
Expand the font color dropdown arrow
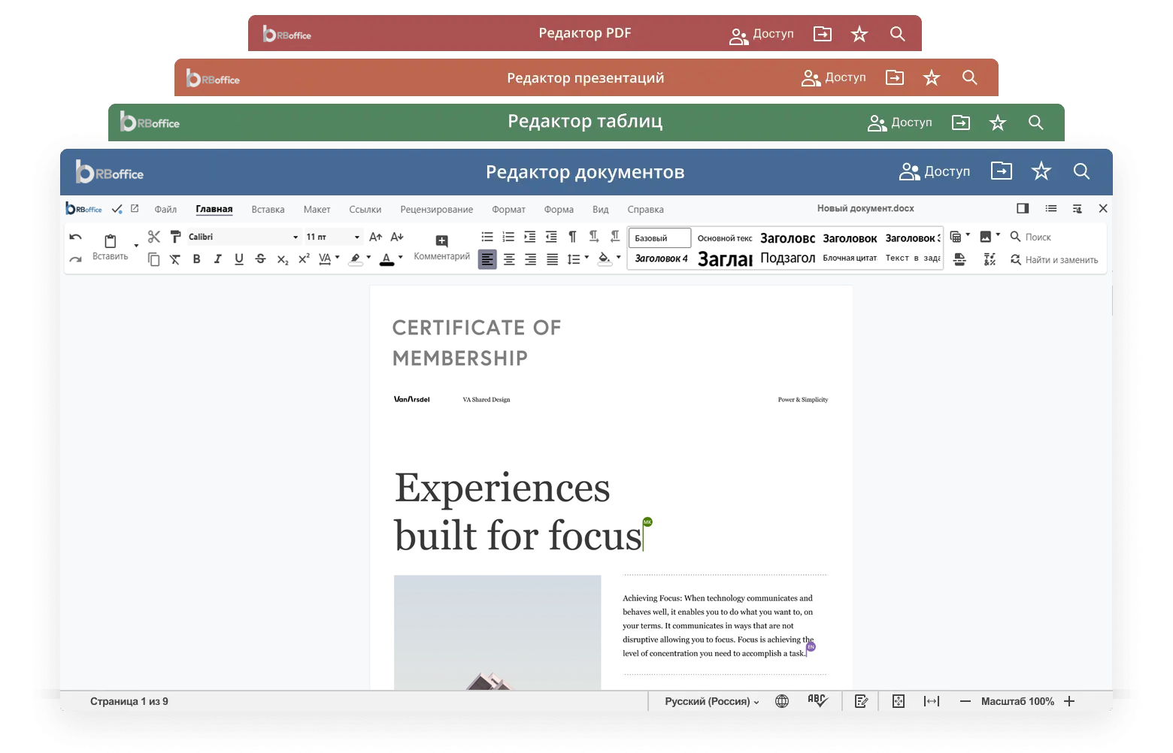pos(401,258)
